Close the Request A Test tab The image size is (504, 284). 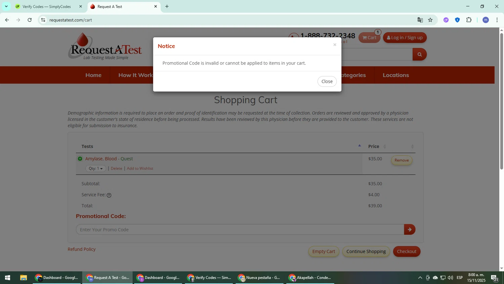click(x=156, y=6)
